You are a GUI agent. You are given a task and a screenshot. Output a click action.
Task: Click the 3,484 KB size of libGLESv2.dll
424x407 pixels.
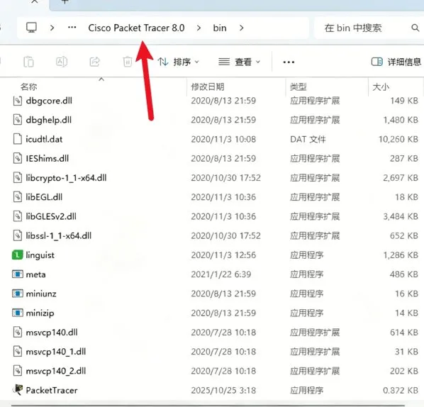pyautogui.click(x=401, y=216)
